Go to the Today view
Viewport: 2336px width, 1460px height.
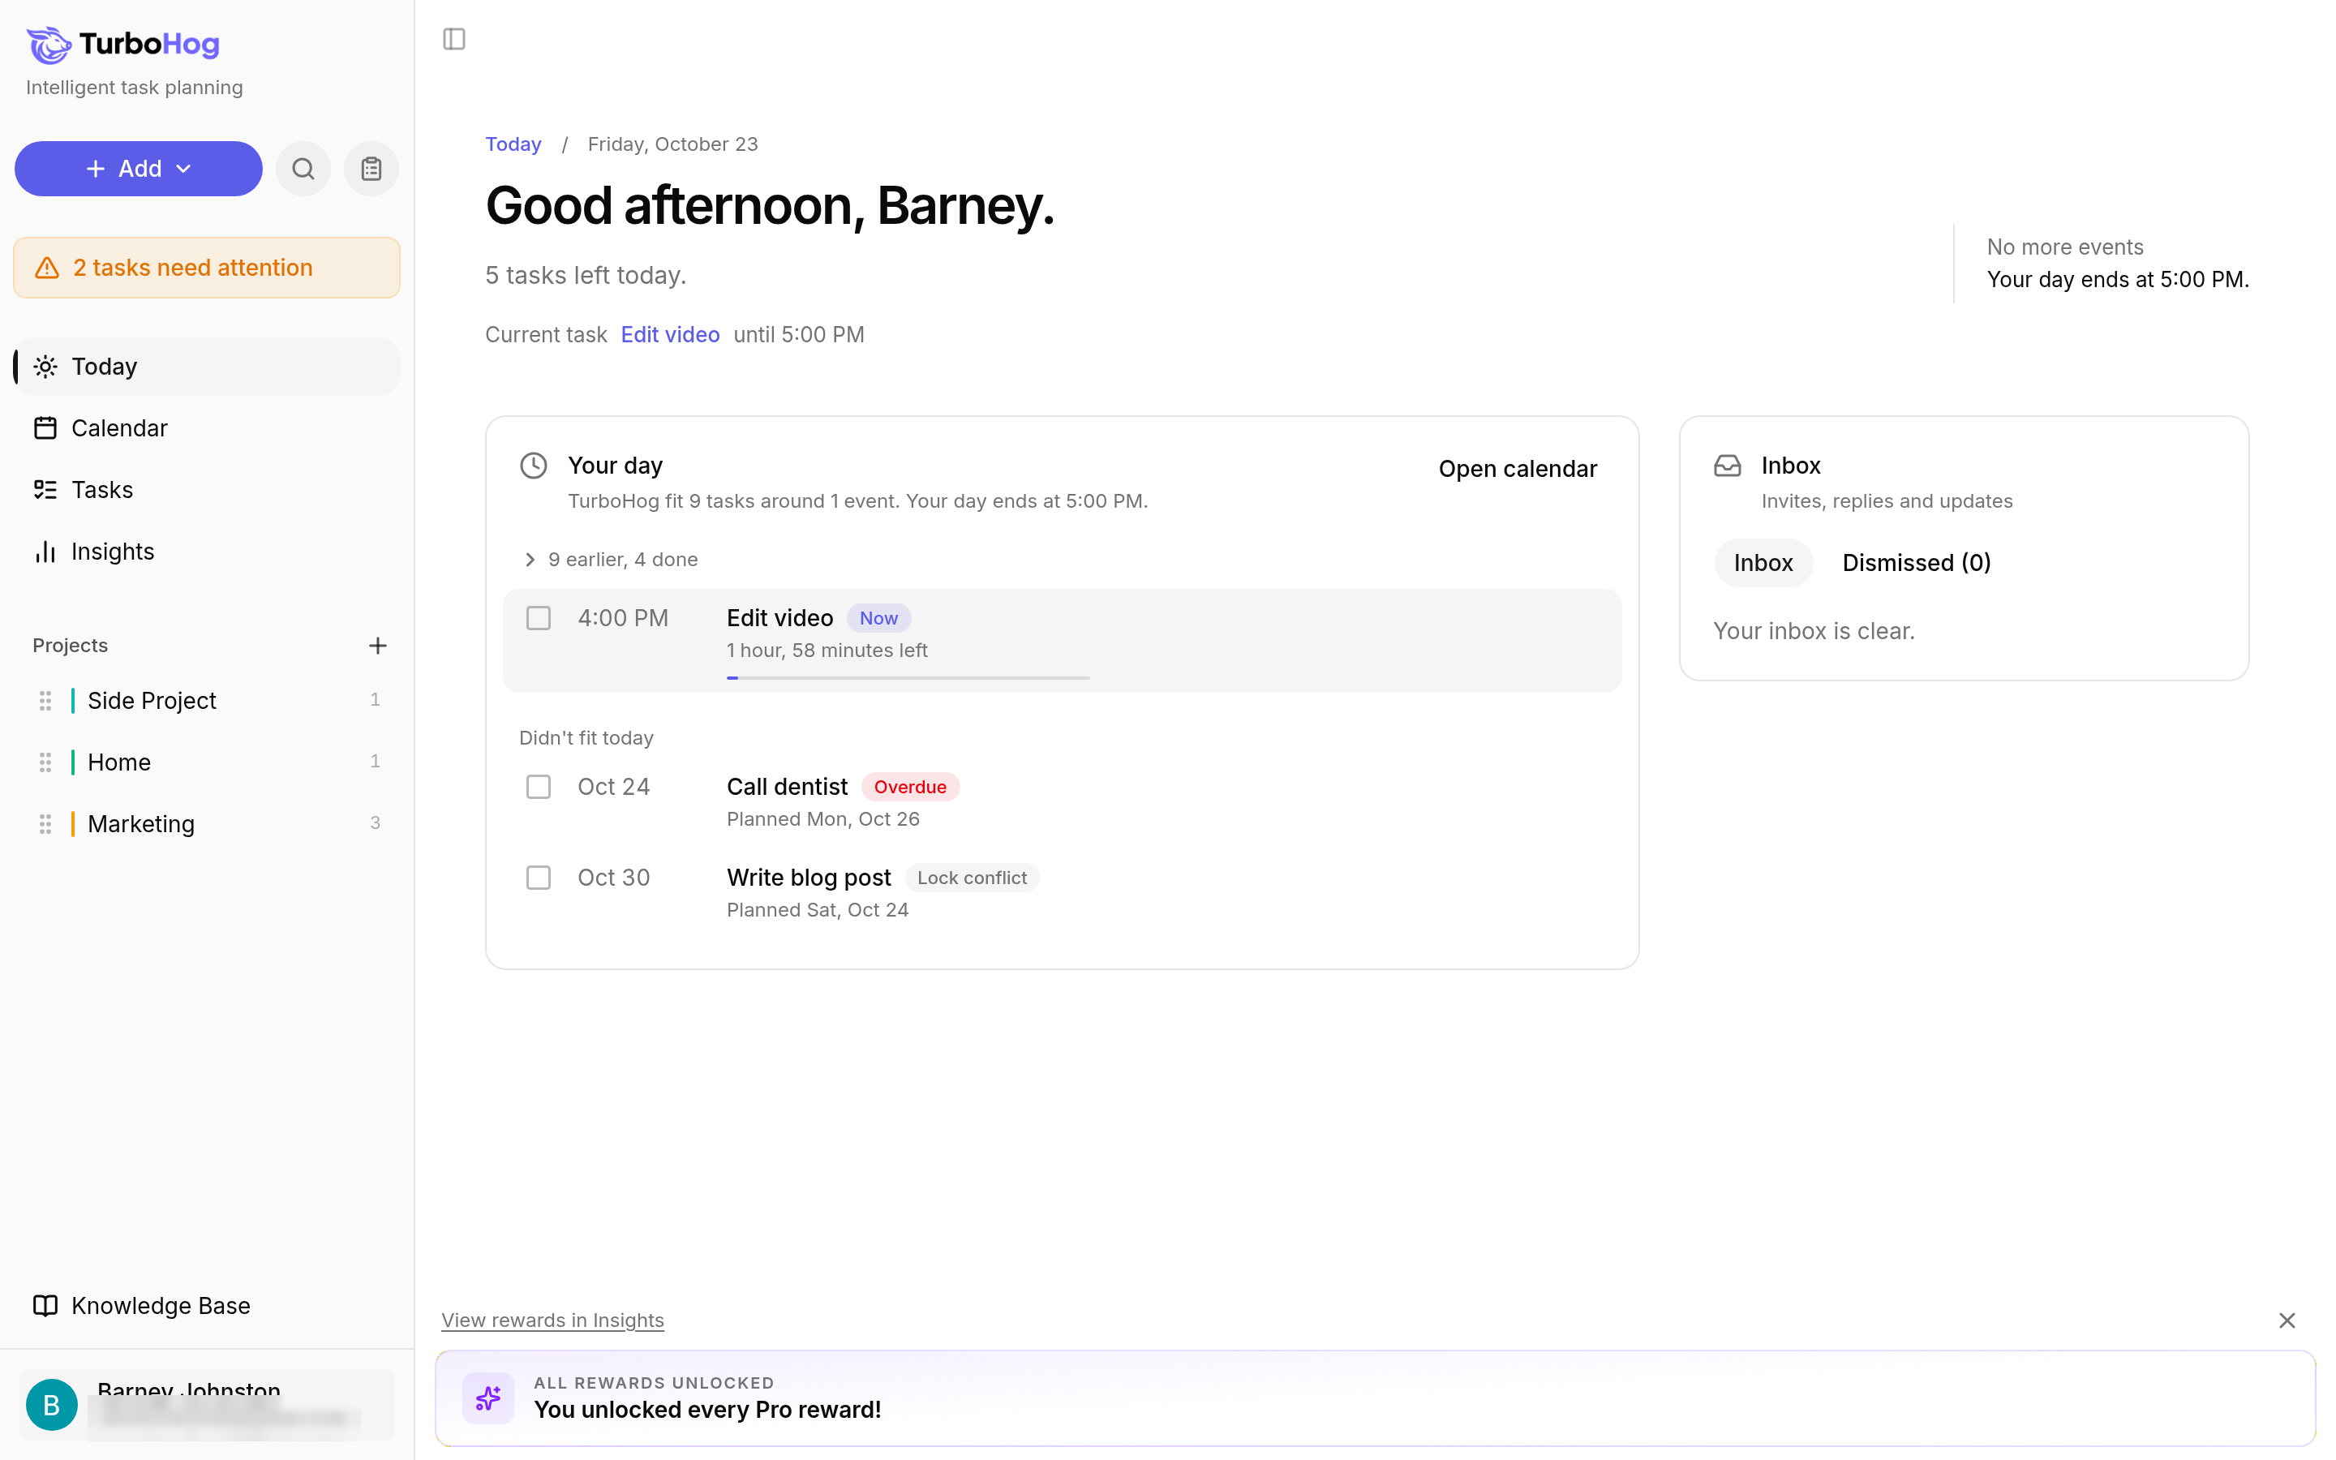click(x=207, y=367)
